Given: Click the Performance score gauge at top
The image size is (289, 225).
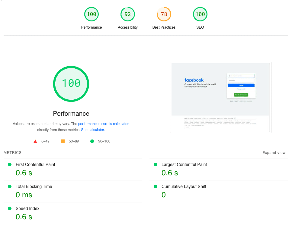Looking at the screenshot, I should point(92,14).
